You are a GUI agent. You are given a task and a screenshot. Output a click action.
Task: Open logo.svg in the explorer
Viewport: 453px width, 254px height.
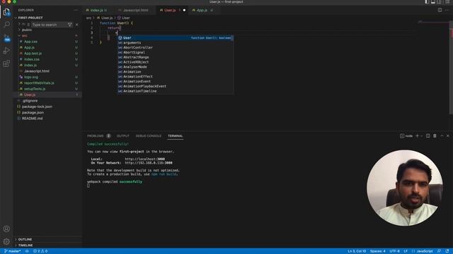click(31, 77)
